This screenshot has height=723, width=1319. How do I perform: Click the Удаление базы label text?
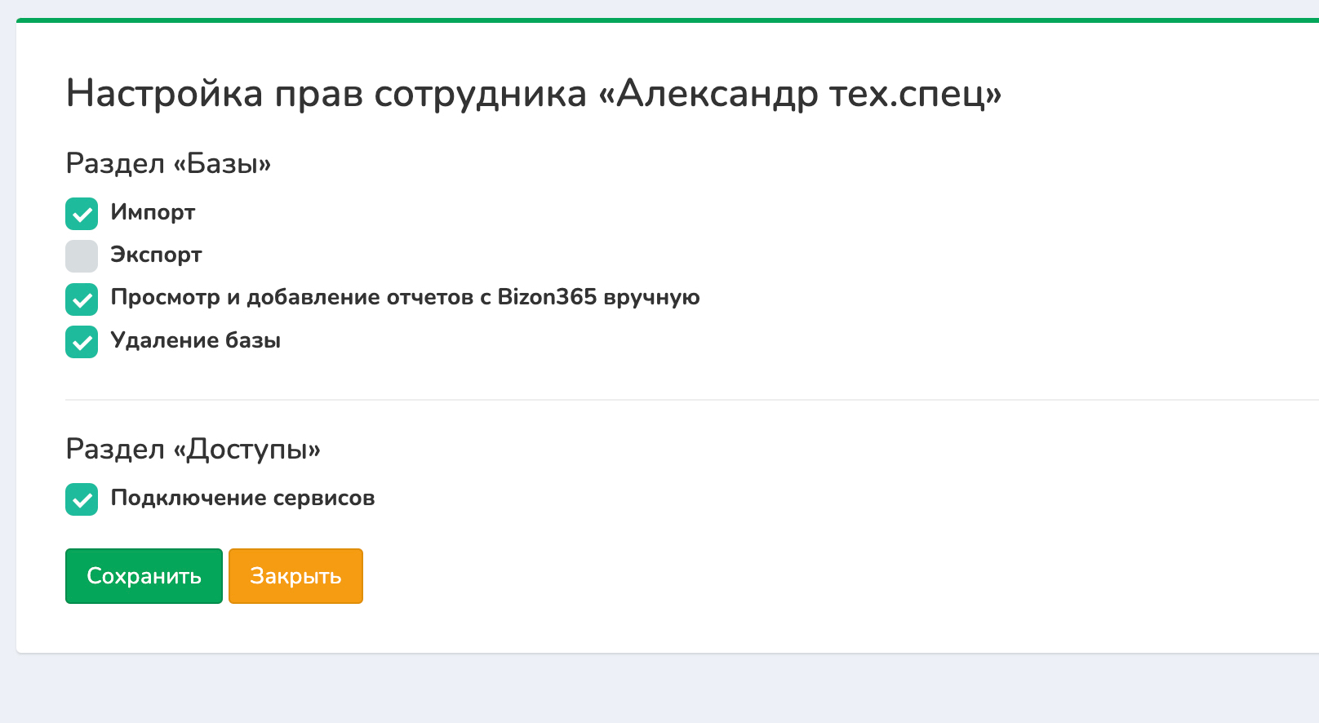tap(195, 340)
